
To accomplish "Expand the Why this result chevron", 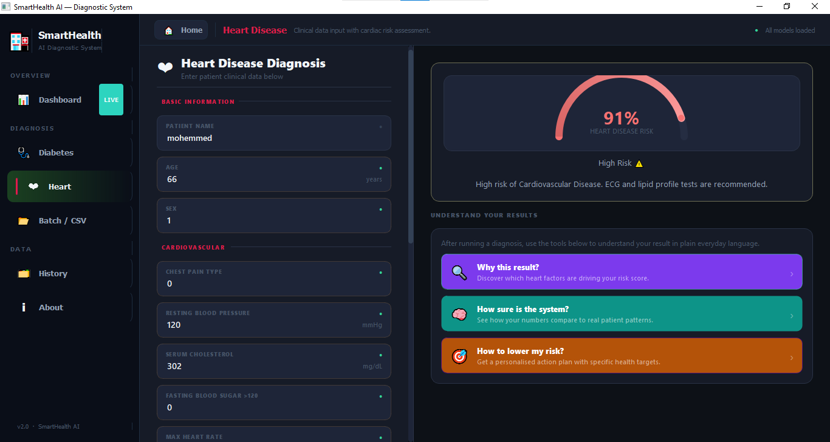I will coord(791,274).
